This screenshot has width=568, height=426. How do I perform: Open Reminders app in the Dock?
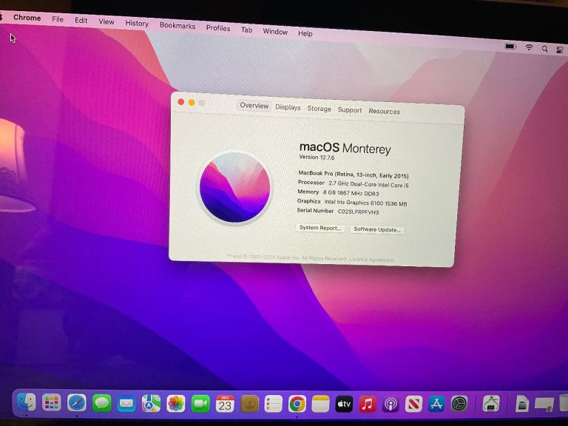click(x=273, y=404)
